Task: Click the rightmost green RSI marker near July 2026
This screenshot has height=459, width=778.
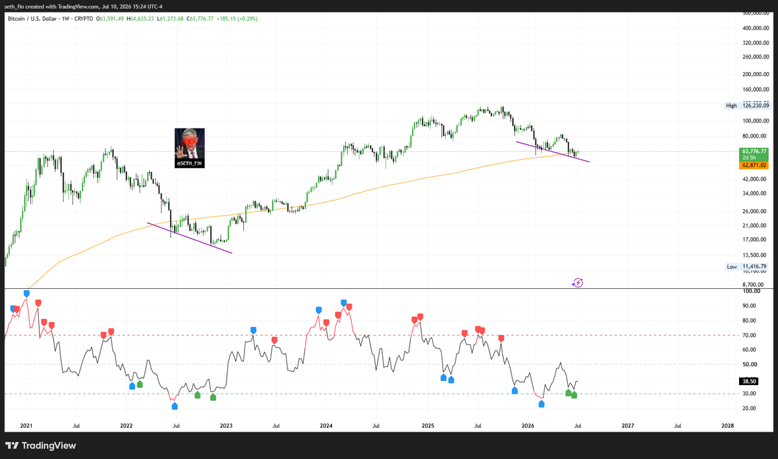Action: (x=574, y=395)
